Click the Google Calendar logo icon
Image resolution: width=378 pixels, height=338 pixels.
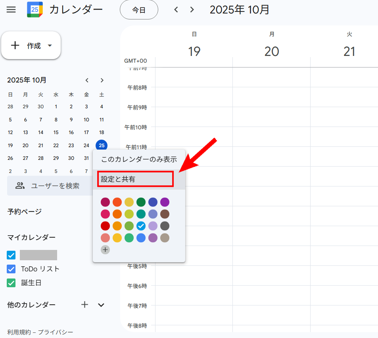(x=35, y=10)
